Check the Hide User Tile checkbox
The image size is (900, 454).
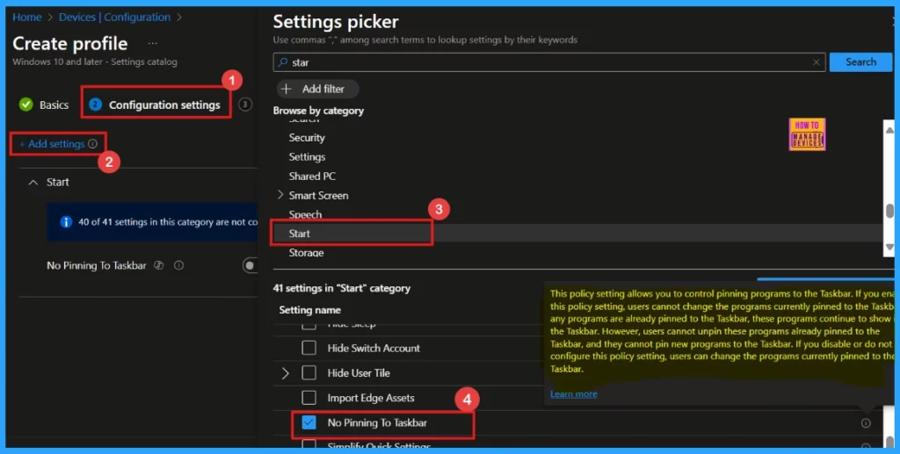(308, 372)
